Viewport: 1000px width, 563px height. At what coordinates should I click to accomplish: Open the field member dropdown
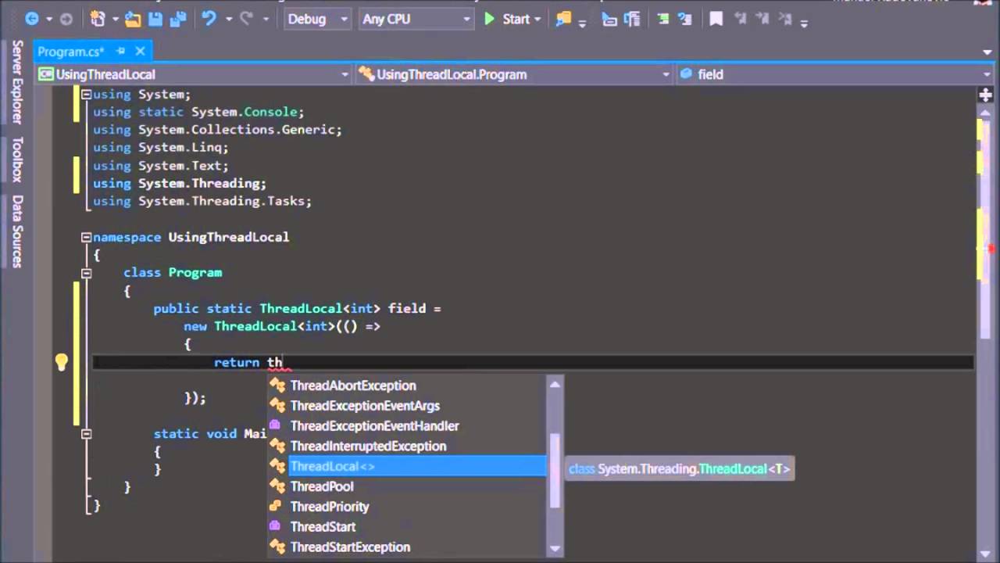click(x=834, y=74)
